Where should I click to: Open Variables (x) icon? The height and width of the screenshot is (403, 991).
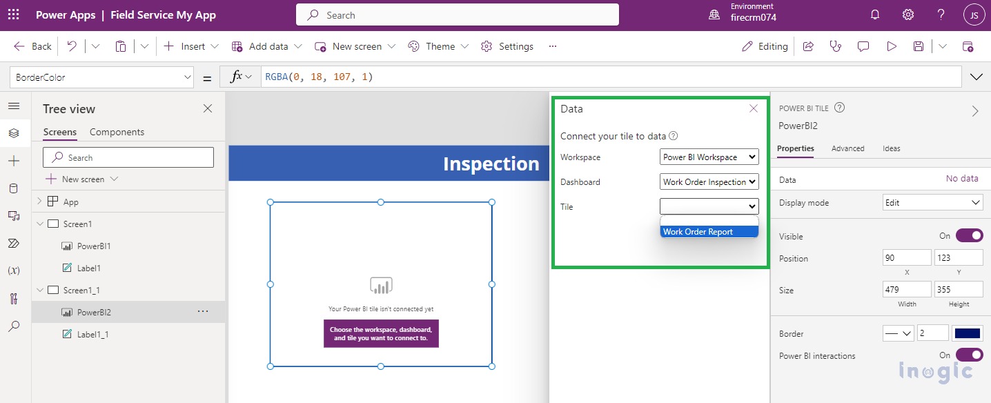(14, 271)
